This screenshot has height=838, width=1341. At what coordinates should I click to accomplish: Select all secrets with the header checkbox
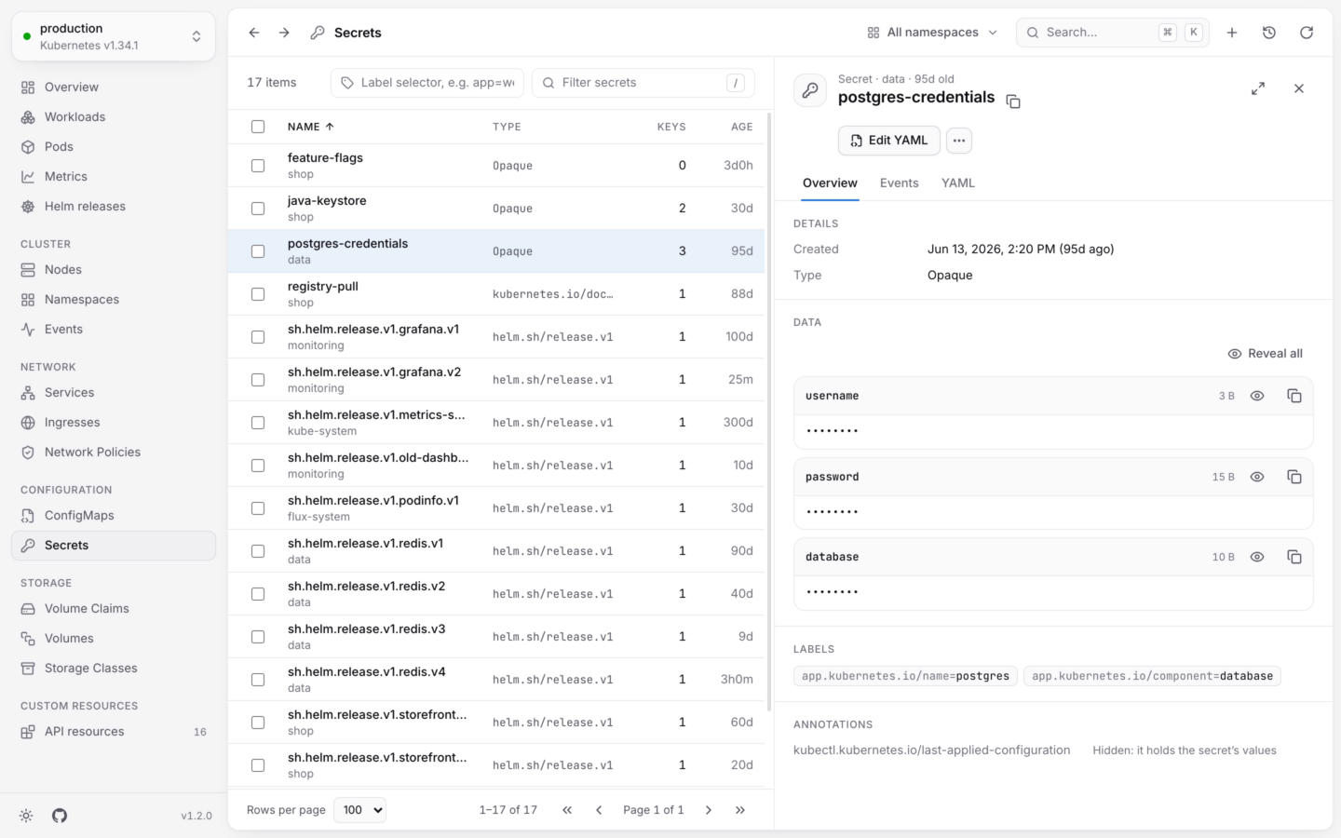point(258,127)
